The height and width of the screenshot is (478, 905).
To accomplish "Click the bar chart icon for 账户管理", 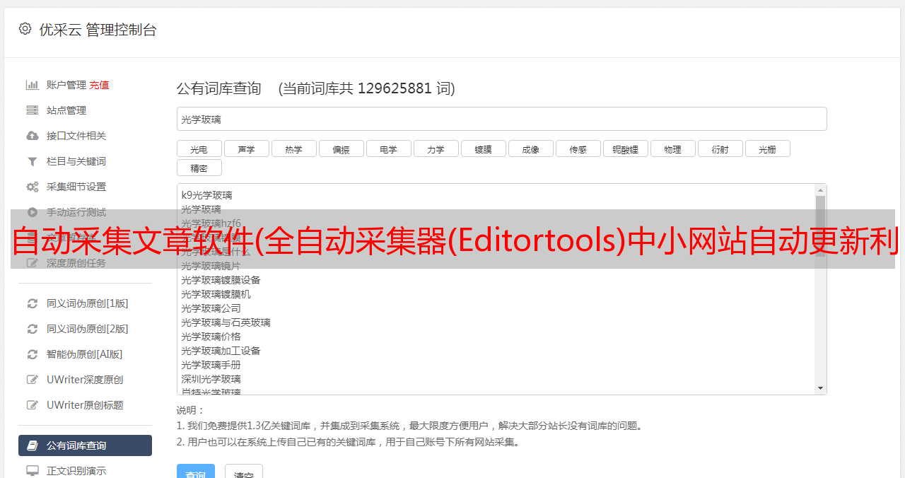I will coord(33,85).
